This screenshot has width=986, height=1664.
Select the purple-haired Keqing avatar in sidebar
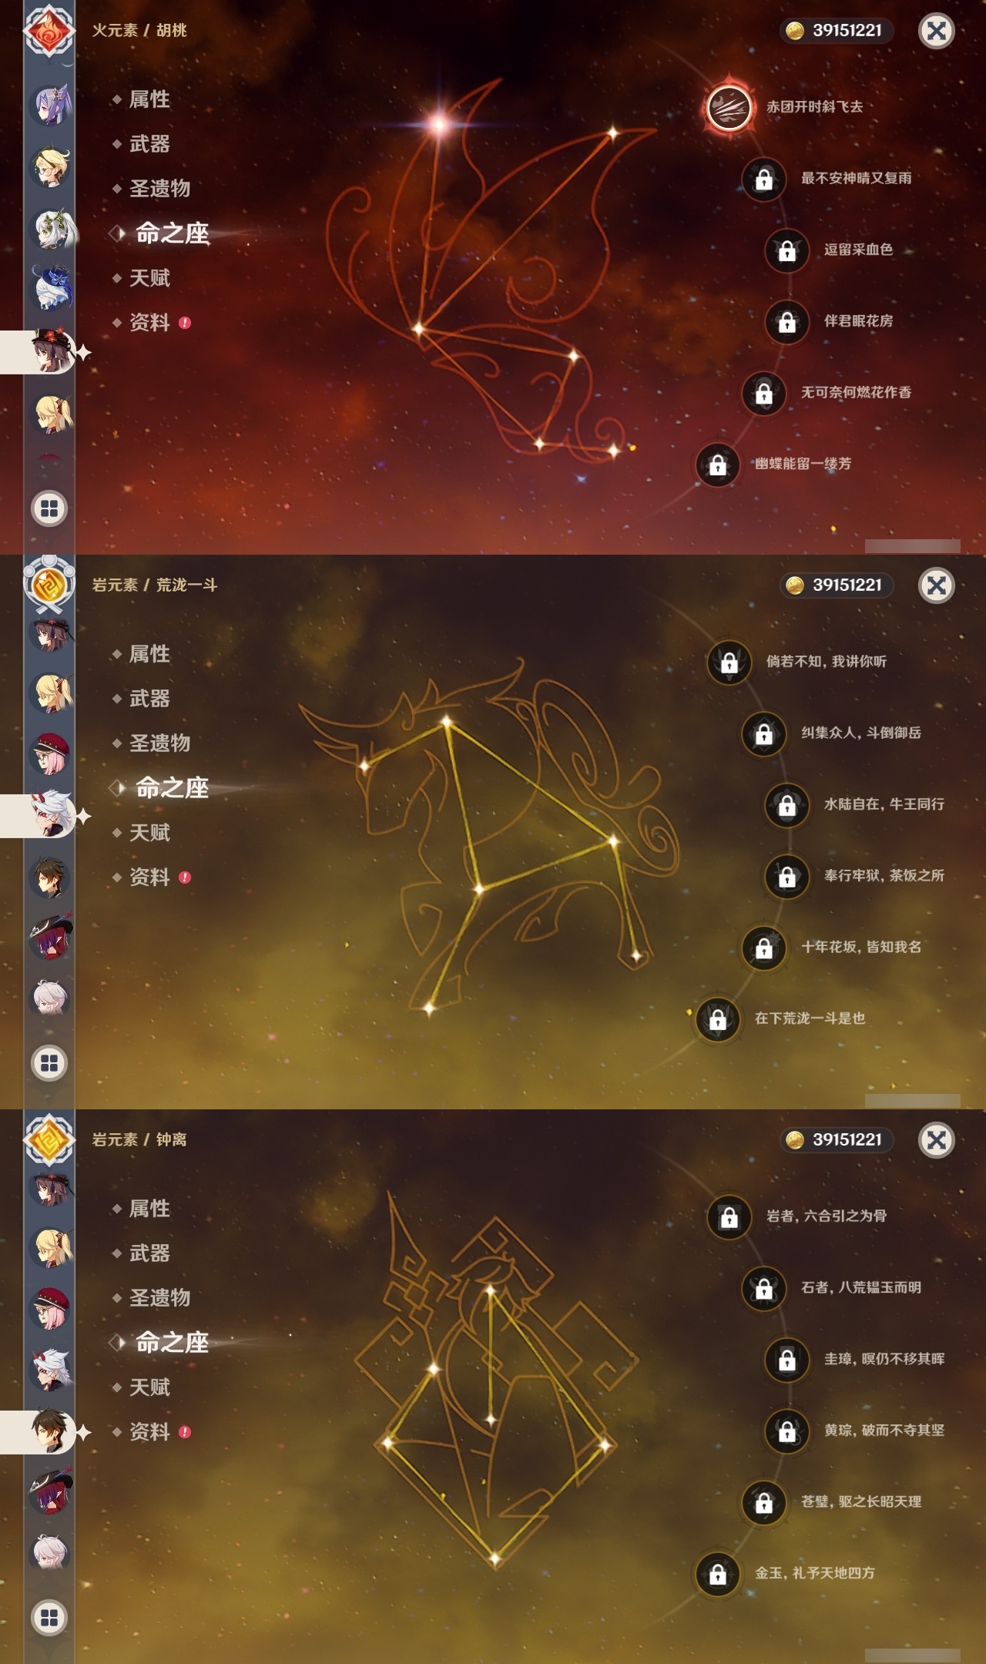(x=51, y=105)
